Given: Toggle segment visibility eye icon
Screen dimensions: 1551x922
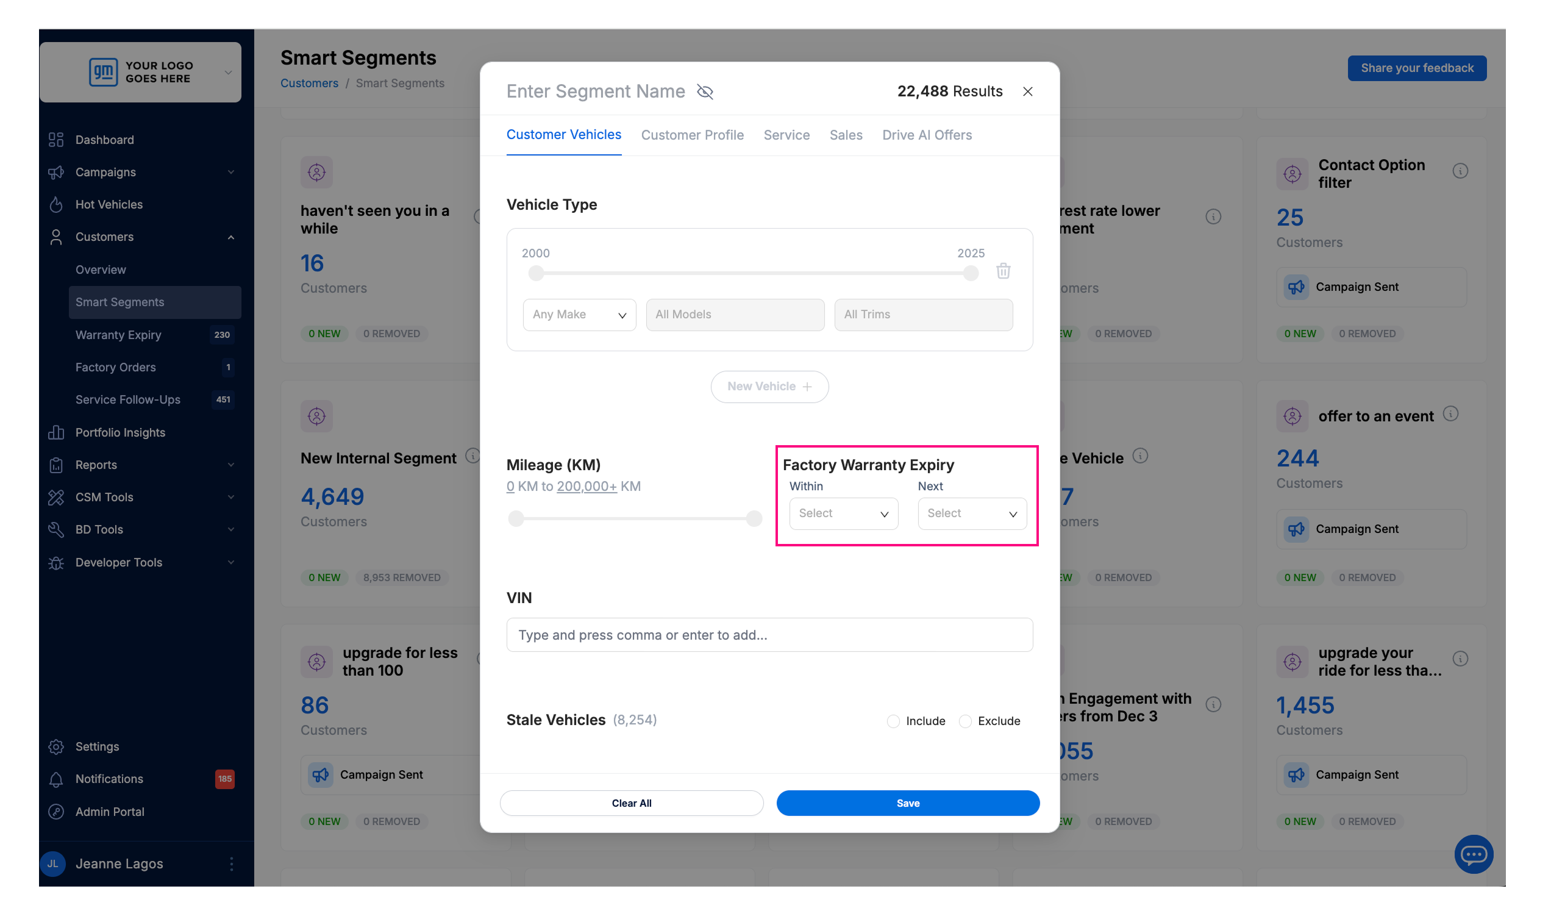Looking at the screenshot, I should [704, 92].
